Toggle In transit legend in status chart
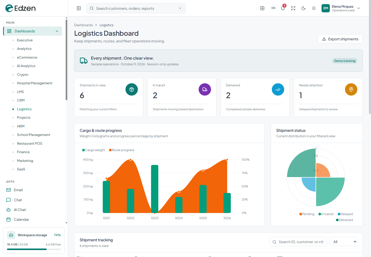This screenshot has width=371, height=257. (326, 214)
